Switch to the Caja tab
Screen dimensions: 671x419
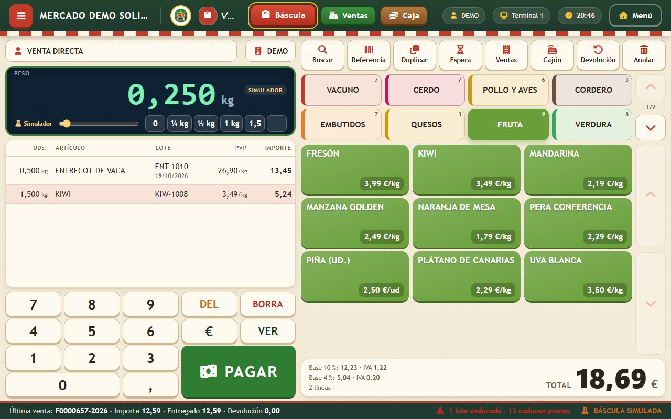pyautogui.click(x=404, y=16)
